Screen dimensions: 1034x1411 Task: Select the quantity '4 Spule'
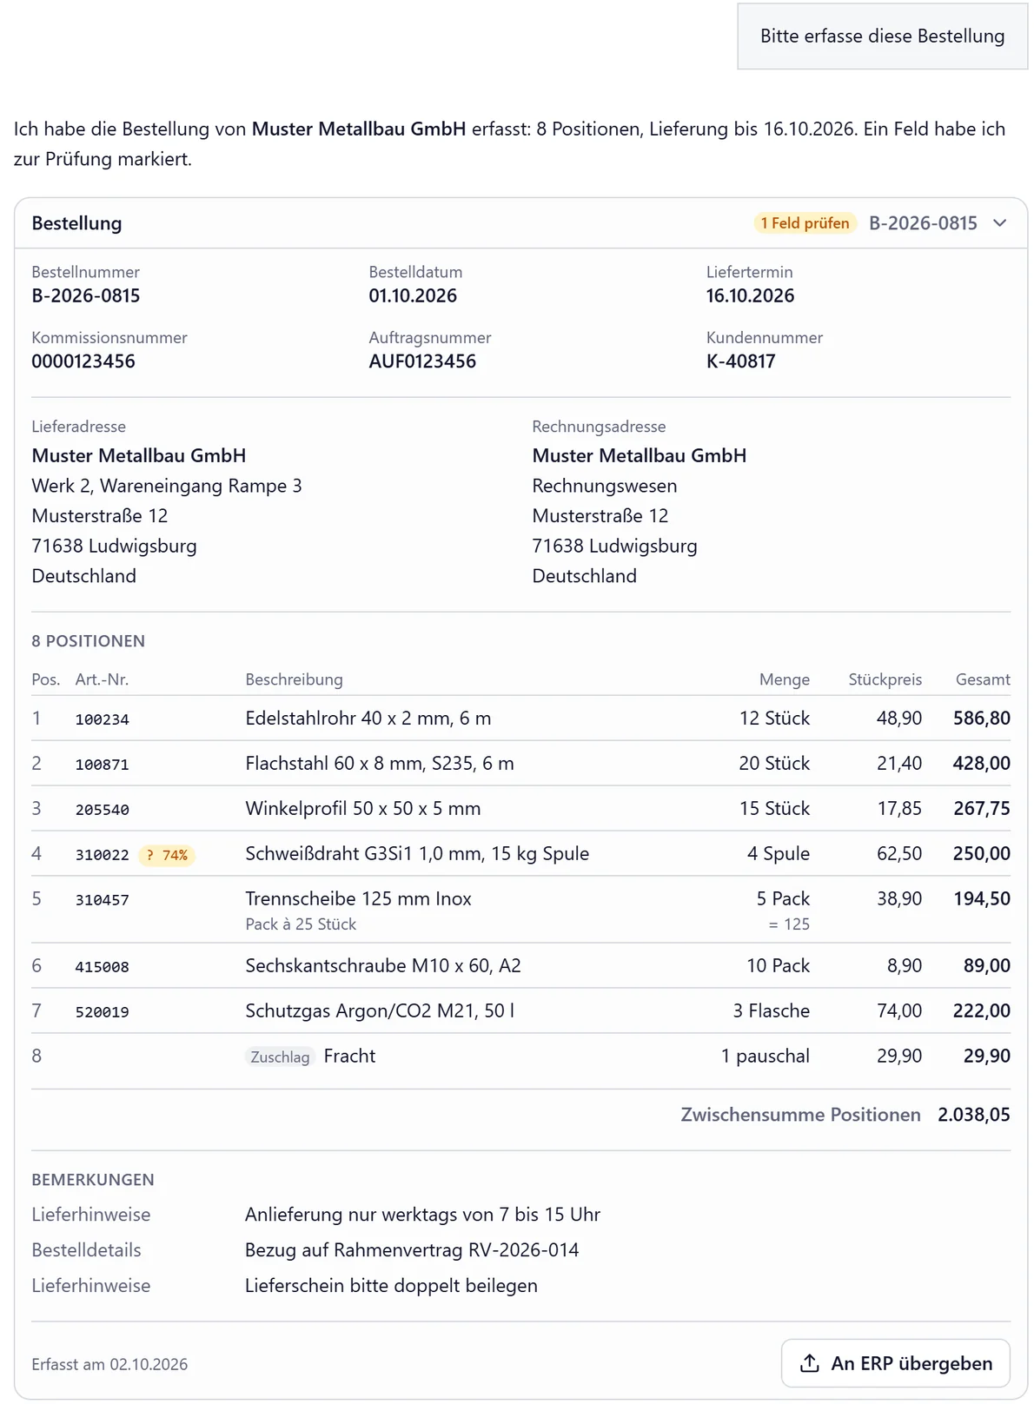[x=778, y=854]
